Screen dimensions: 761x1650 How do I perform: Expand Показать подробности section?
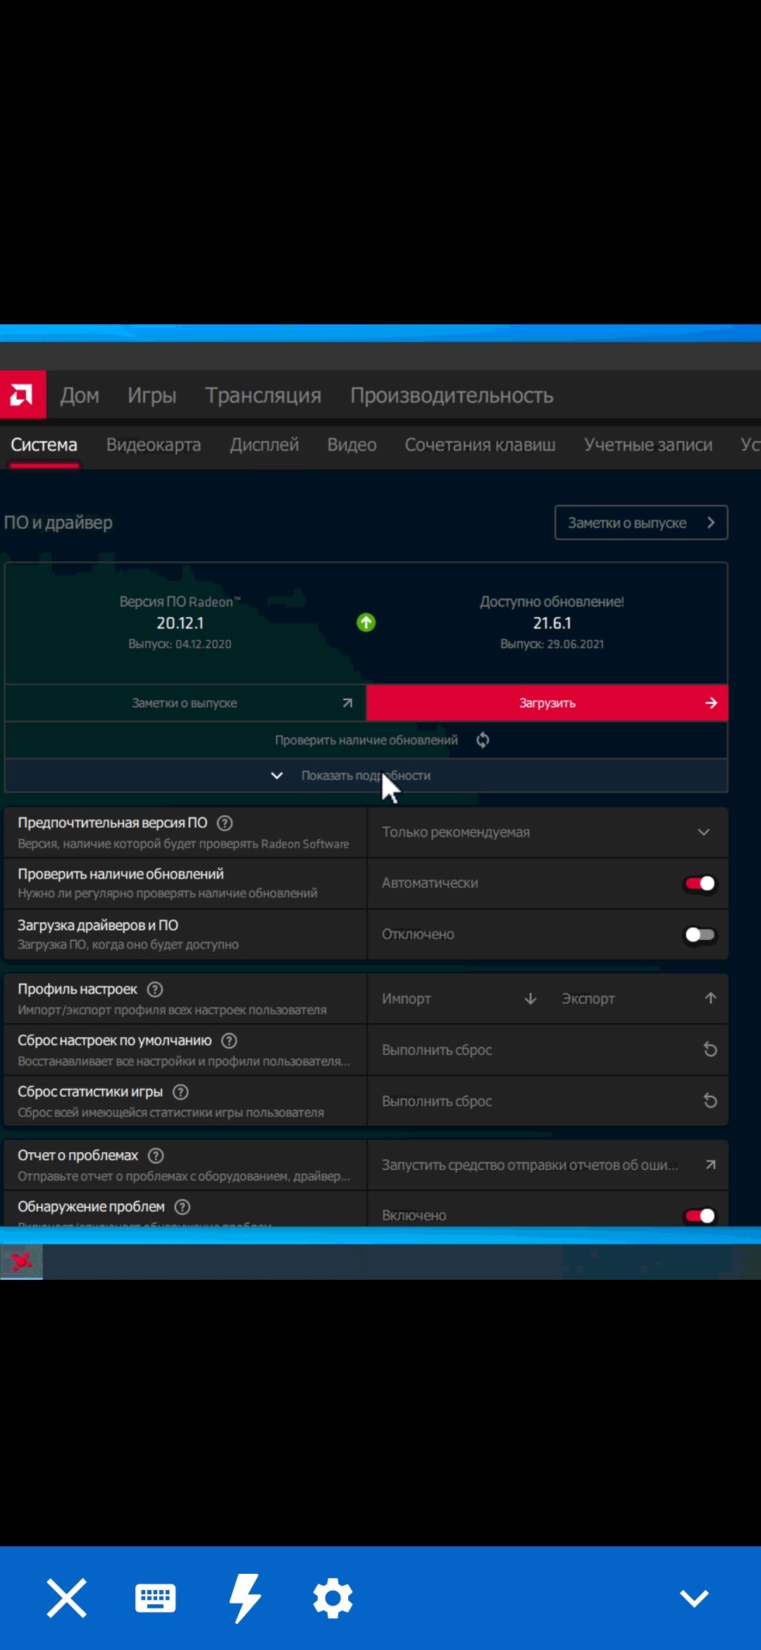[366, 776]
